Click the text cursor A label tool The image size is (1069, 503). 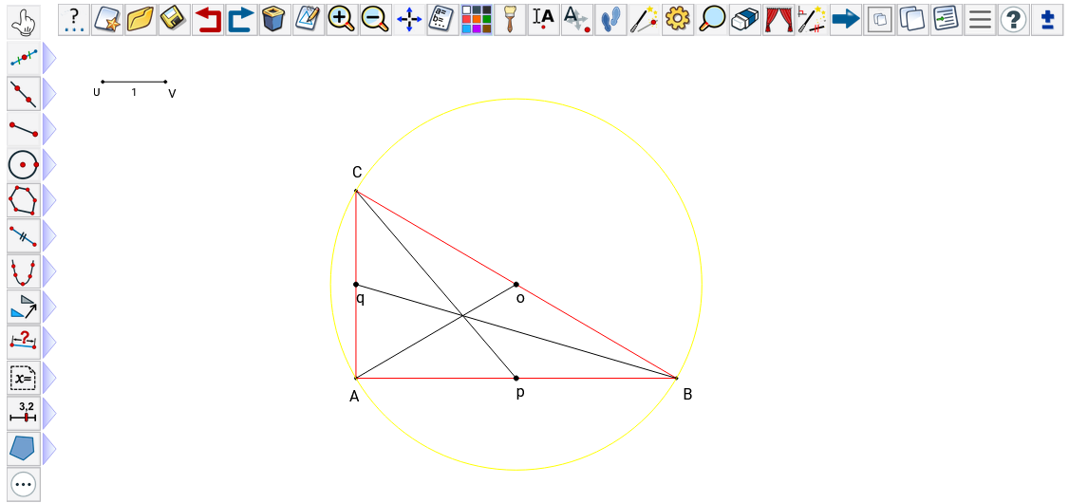(543, 20)
